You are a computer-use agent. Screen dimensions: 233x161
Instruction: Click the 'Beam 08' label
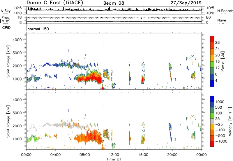click(114, 3)
